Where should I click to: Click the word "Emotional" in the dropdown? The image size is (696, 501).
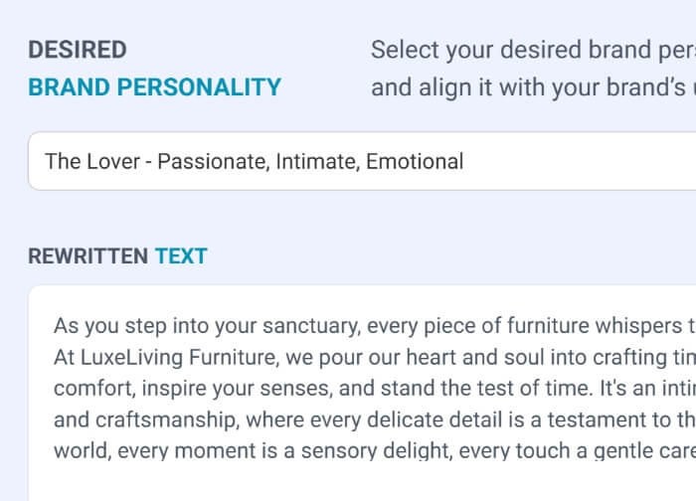415,161
